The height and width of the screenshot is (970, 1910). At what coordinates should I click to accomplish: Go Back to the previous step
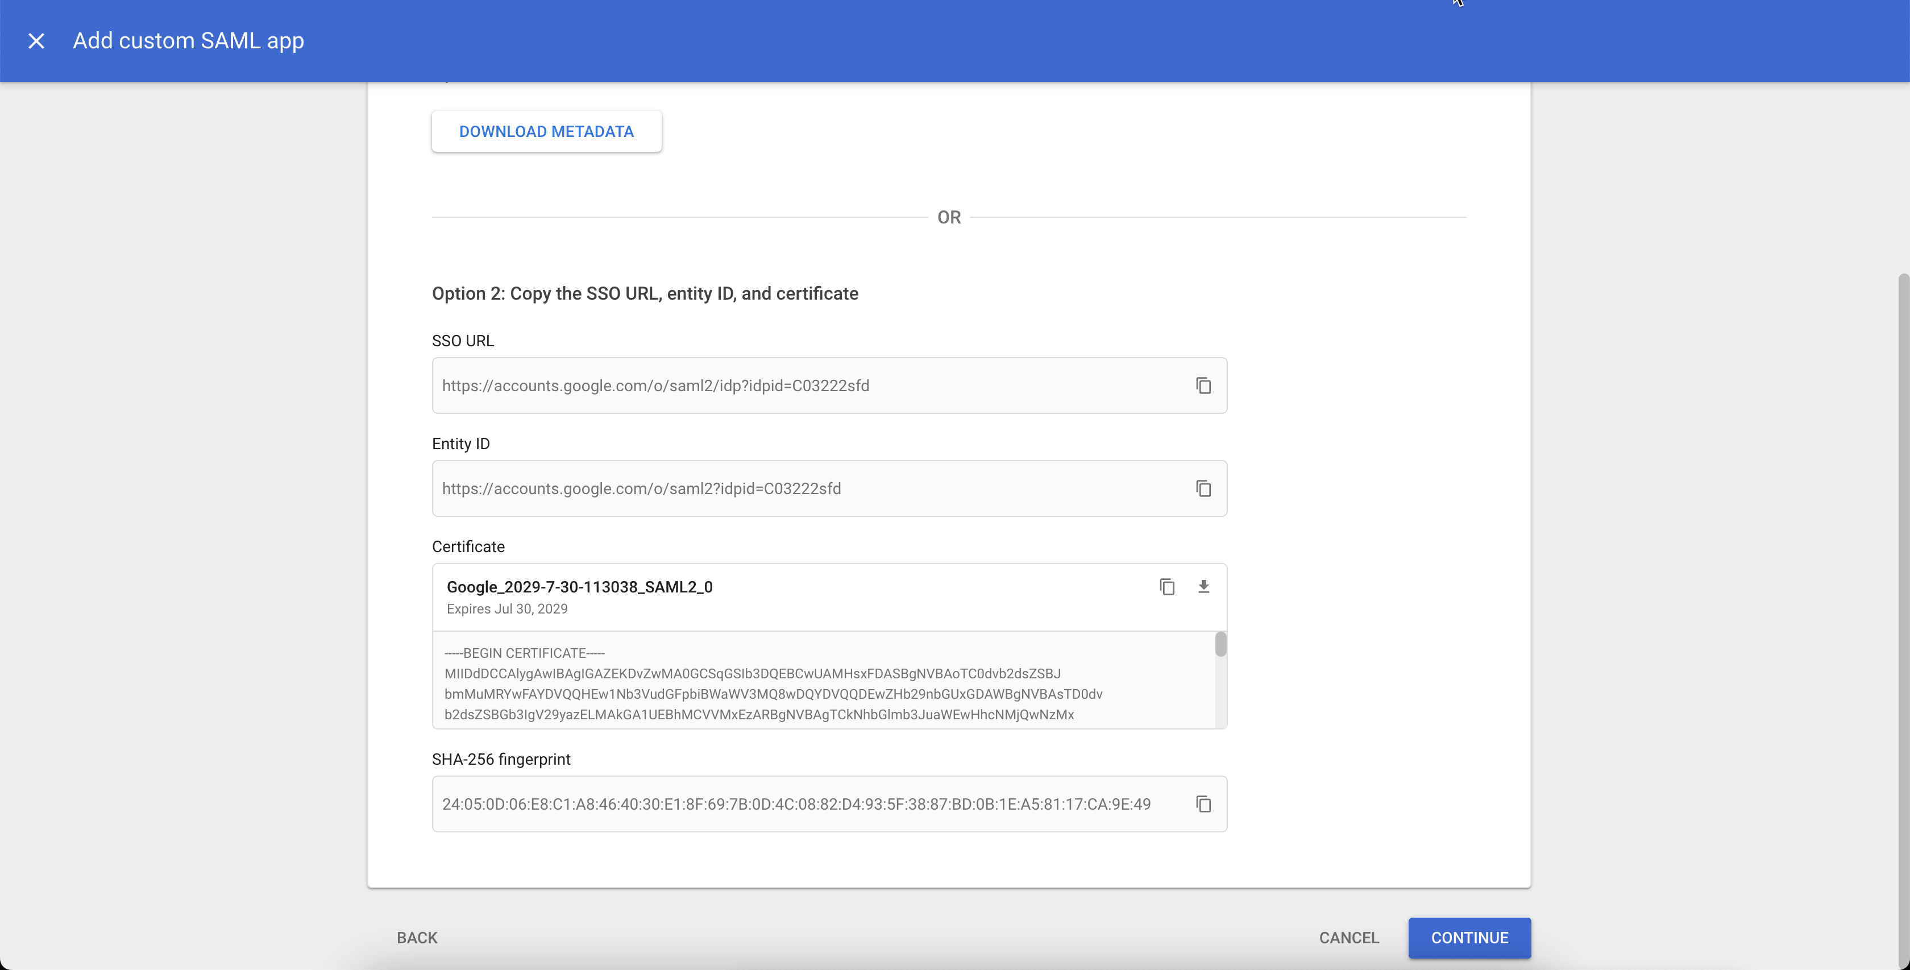click(416, 938)
